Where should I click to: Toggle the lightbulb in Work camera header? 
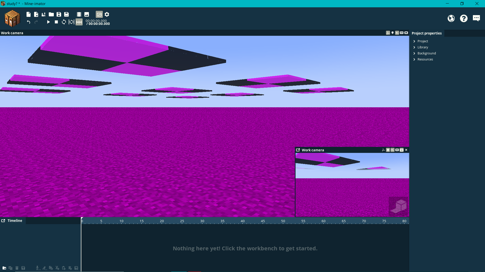coord(392,32)
